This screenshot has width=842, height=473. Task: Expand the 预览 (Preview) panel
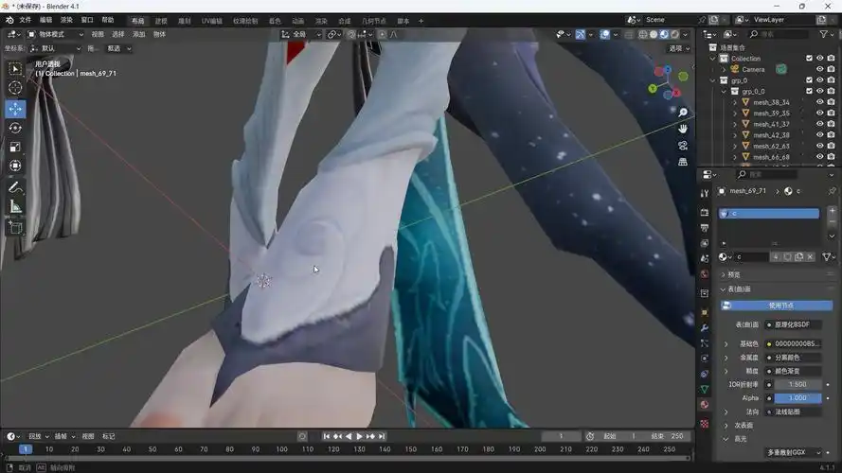coord(726,275)
